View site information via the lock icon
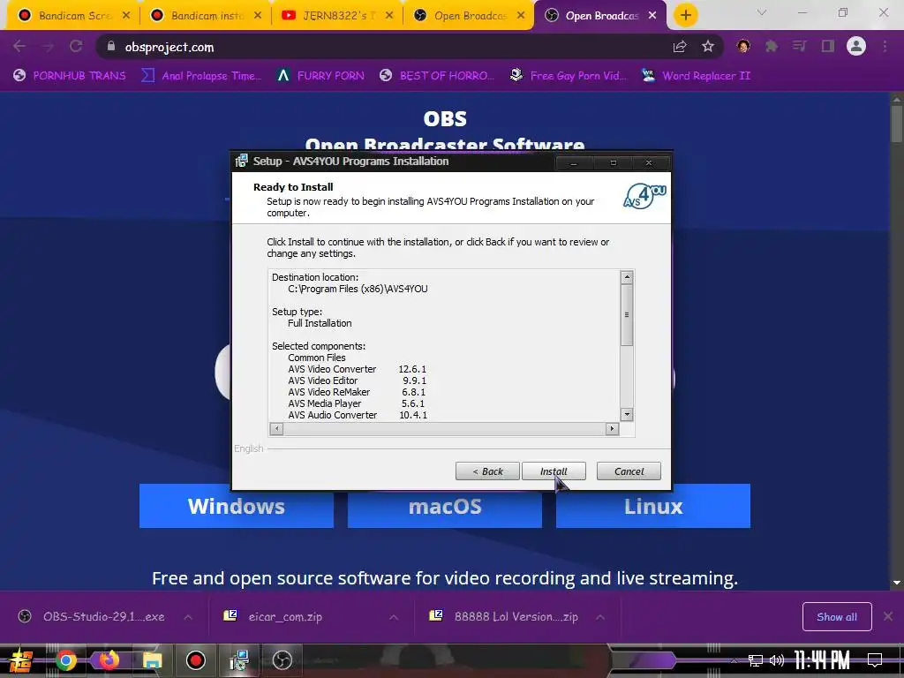Screen dimensions: 904x678 coord(111,46)
